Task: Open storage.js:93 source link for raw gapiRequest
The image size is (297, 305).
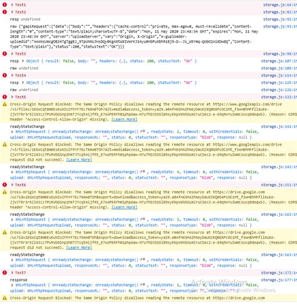Action: coord(280,26)
